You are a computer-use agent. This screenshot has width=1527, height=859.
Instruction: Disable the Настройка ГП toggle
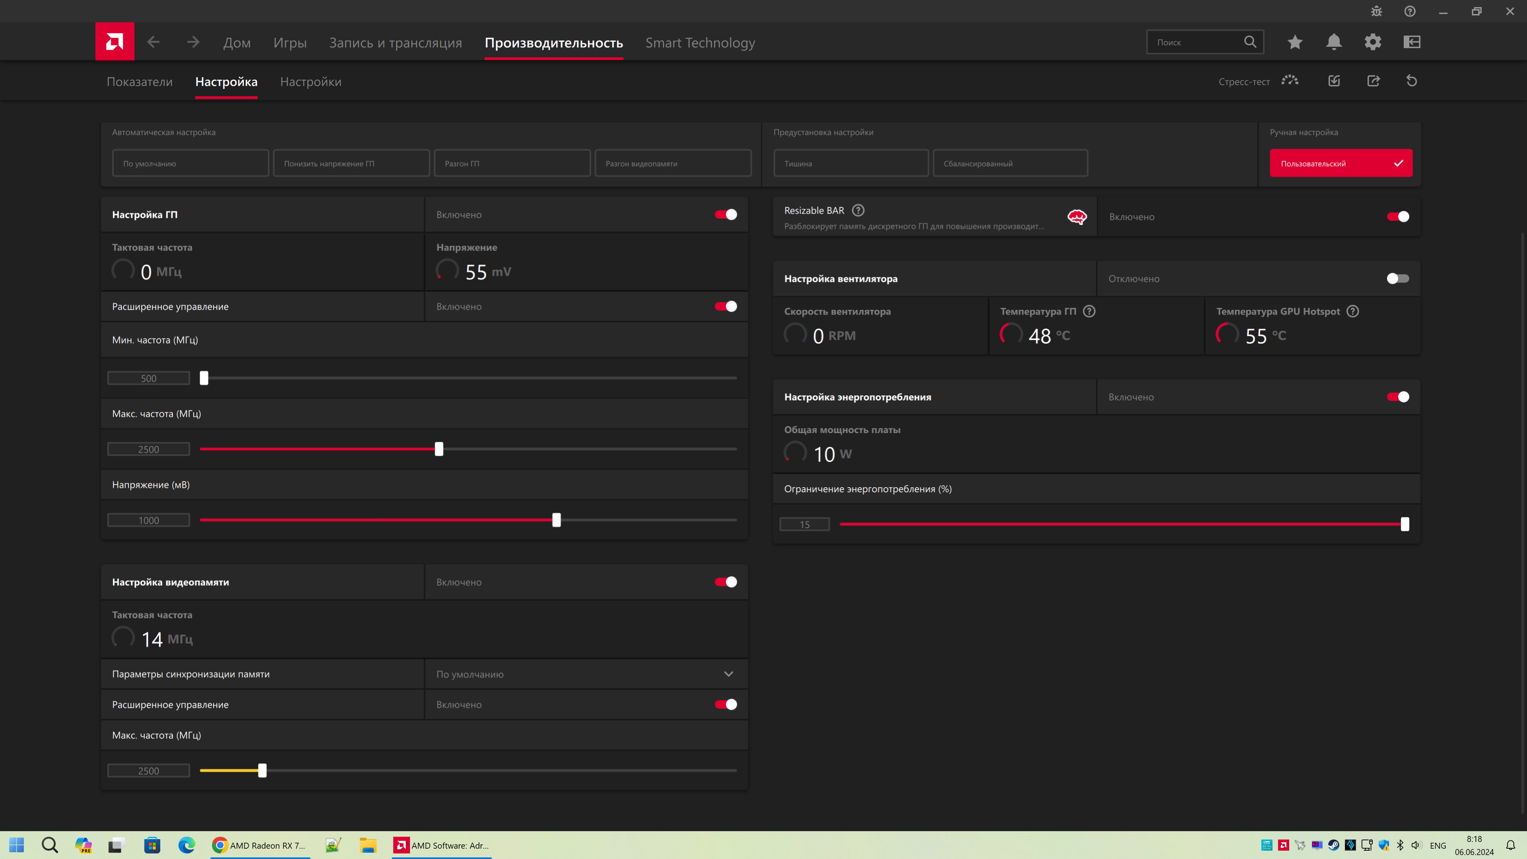point(726,215)
